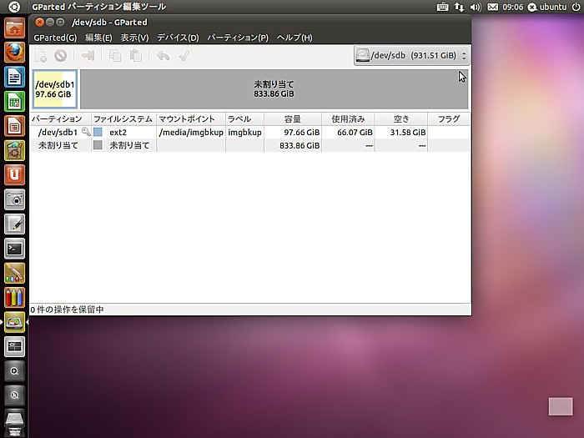The image size is (584, 438).
Task: Open the colored pencils launcher icon
Action: tap(14, 298)
